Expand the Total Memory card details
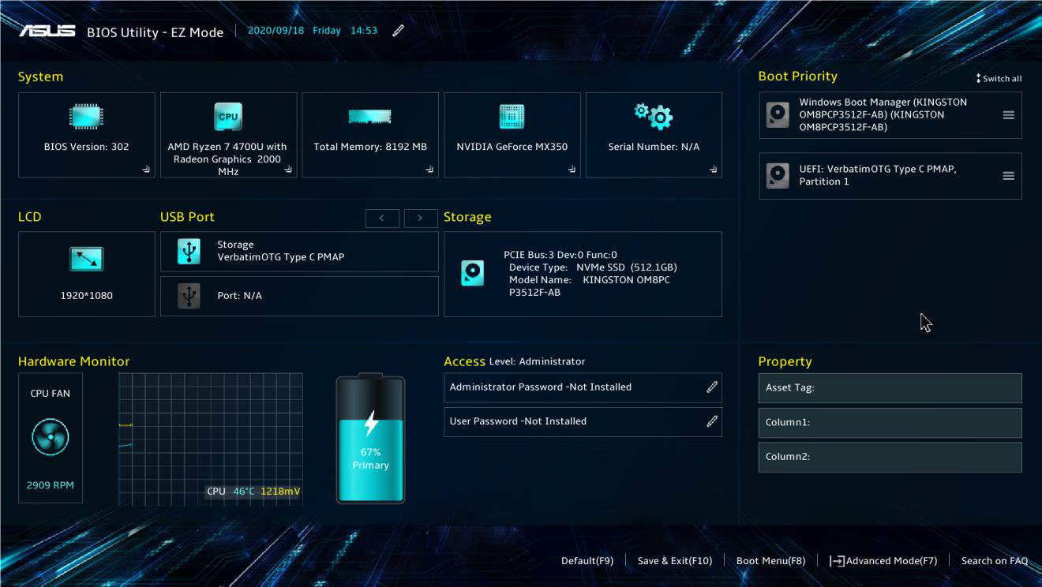 click(429, 170)
